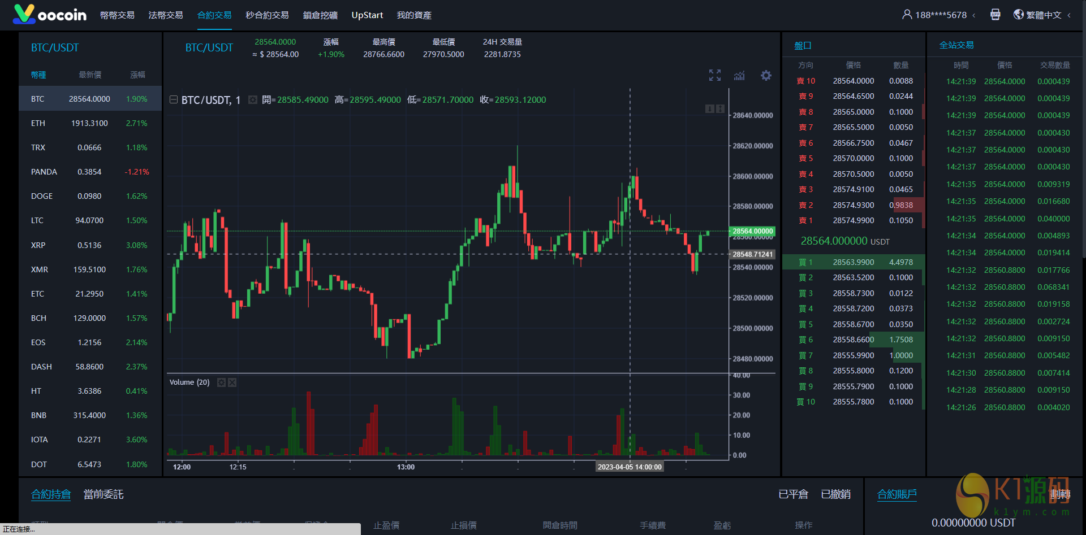Open chart settings gear icon
1086x535 pixels.
pos(766,75)
